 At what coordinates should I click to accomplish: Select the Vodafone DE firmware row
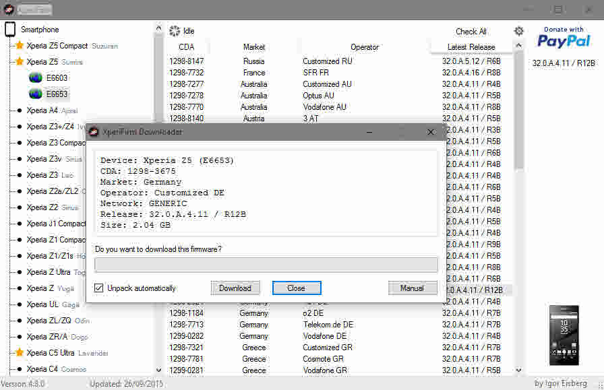pos(340,336)
